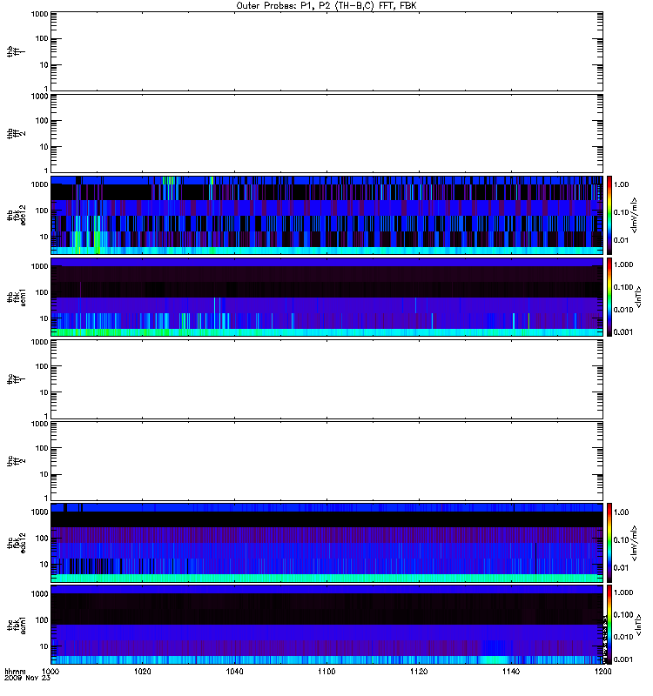Click the "0.01" value on thb edc12 color bar
This screenshot has height=696, width=653.
click(621, 240)
